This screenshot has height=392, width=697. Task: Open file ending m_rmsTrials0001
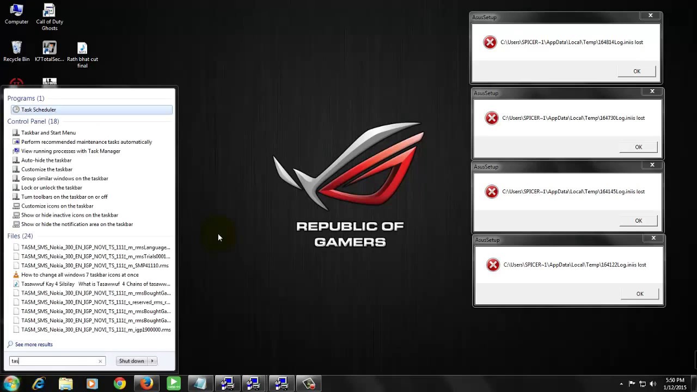point(91,256)
